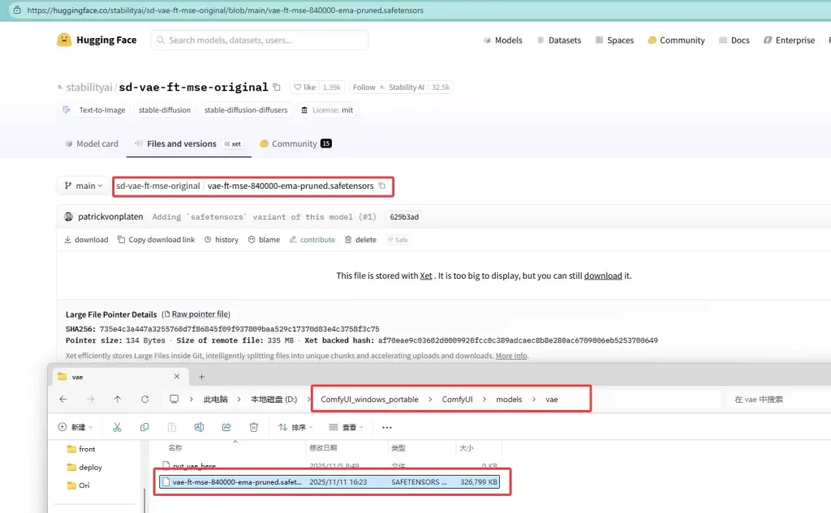
Task: Select the License: mit tag
Action: click(327, 110)
